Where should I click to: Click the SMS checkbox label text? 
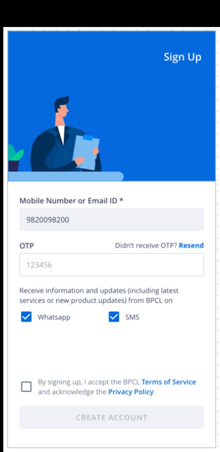pos(132,317)
